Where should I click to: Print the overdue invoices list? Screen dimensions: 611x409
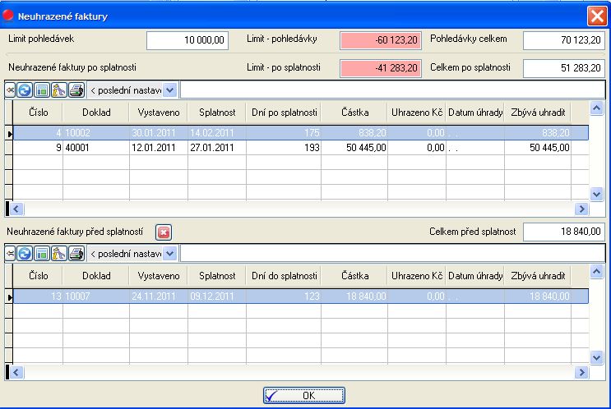[x=76, y=90]
